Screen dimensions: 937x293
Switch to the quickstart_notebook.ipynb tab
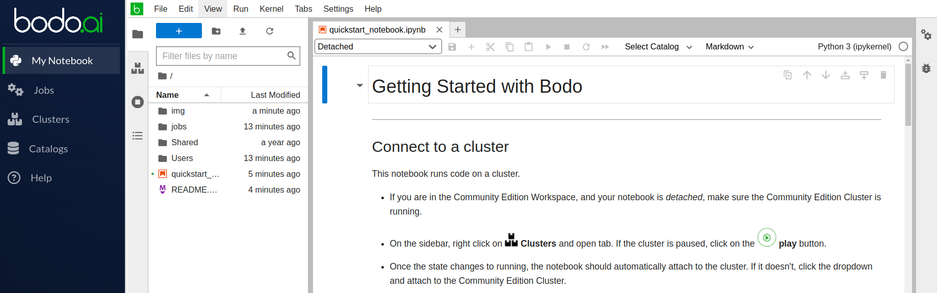click(x=377, y=30)
